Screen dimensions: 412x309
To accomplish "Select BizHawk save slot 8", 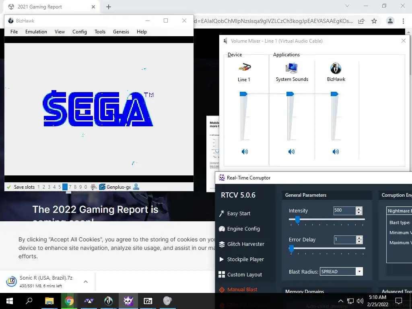I will click(x=75, y=187).
